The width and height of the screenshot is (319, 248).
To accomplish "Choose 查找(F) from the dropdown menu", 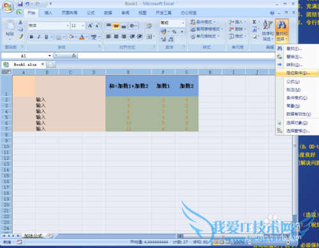I will (297, 48).
